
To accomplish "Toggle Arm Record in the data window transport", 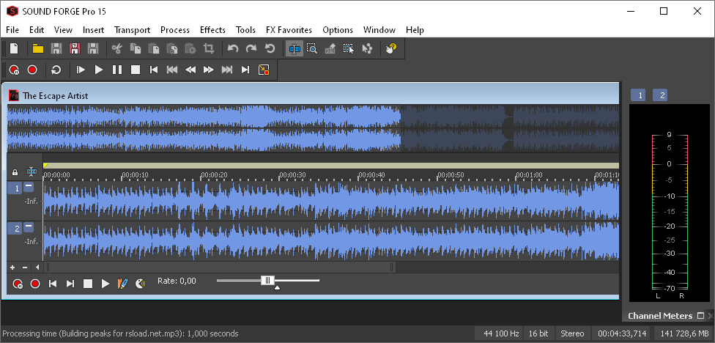I will click(18, 284).
